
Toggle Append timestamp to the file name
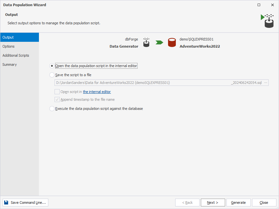pos(57,99)
